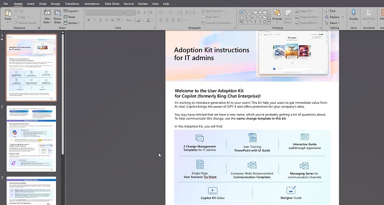Image resolution: width=384 pixels, height=205 pixels.
Task: Open the Layout dropdown
Action: 71,11
